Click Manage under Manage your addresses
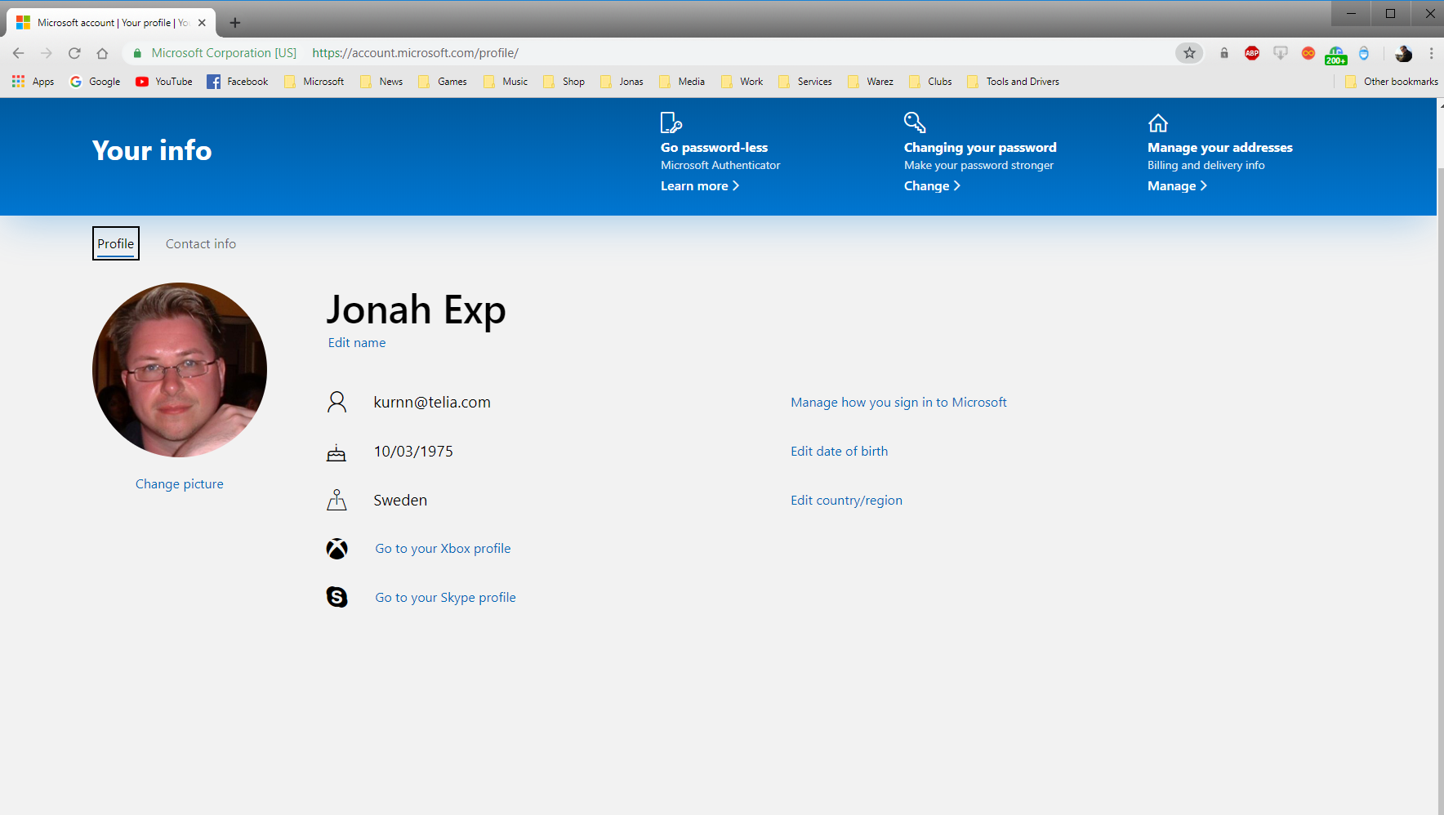Screen dimensions: 1444x815 point(1177,186)
